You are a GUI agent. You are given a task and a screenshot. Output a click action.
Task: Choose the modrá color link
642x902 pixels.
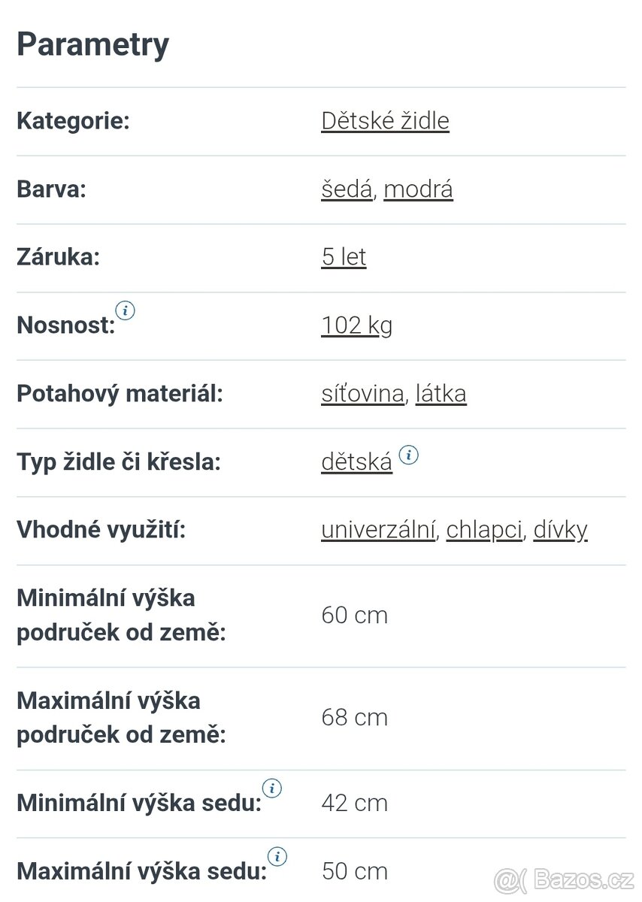pyautogui.click(x=418, y=189)
